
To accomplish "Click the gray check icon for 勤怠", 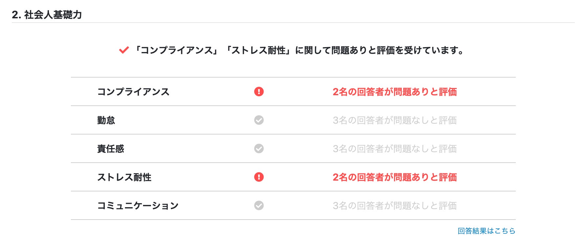I will tap(259, 120).
